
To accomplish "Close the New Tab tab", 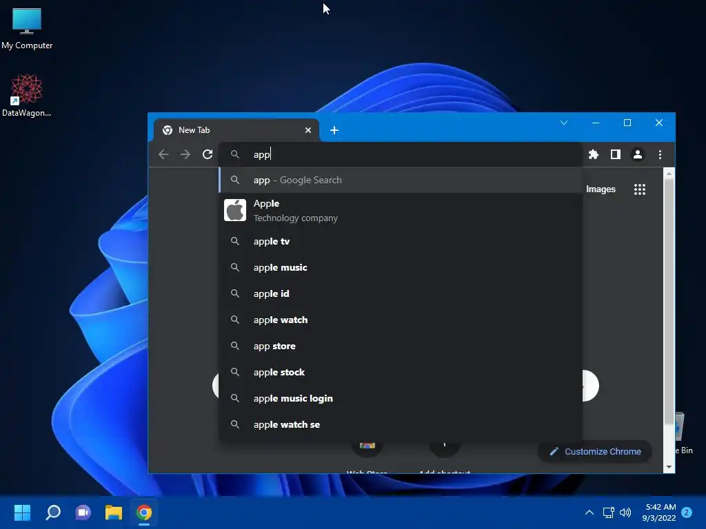I will click(308, 130).
